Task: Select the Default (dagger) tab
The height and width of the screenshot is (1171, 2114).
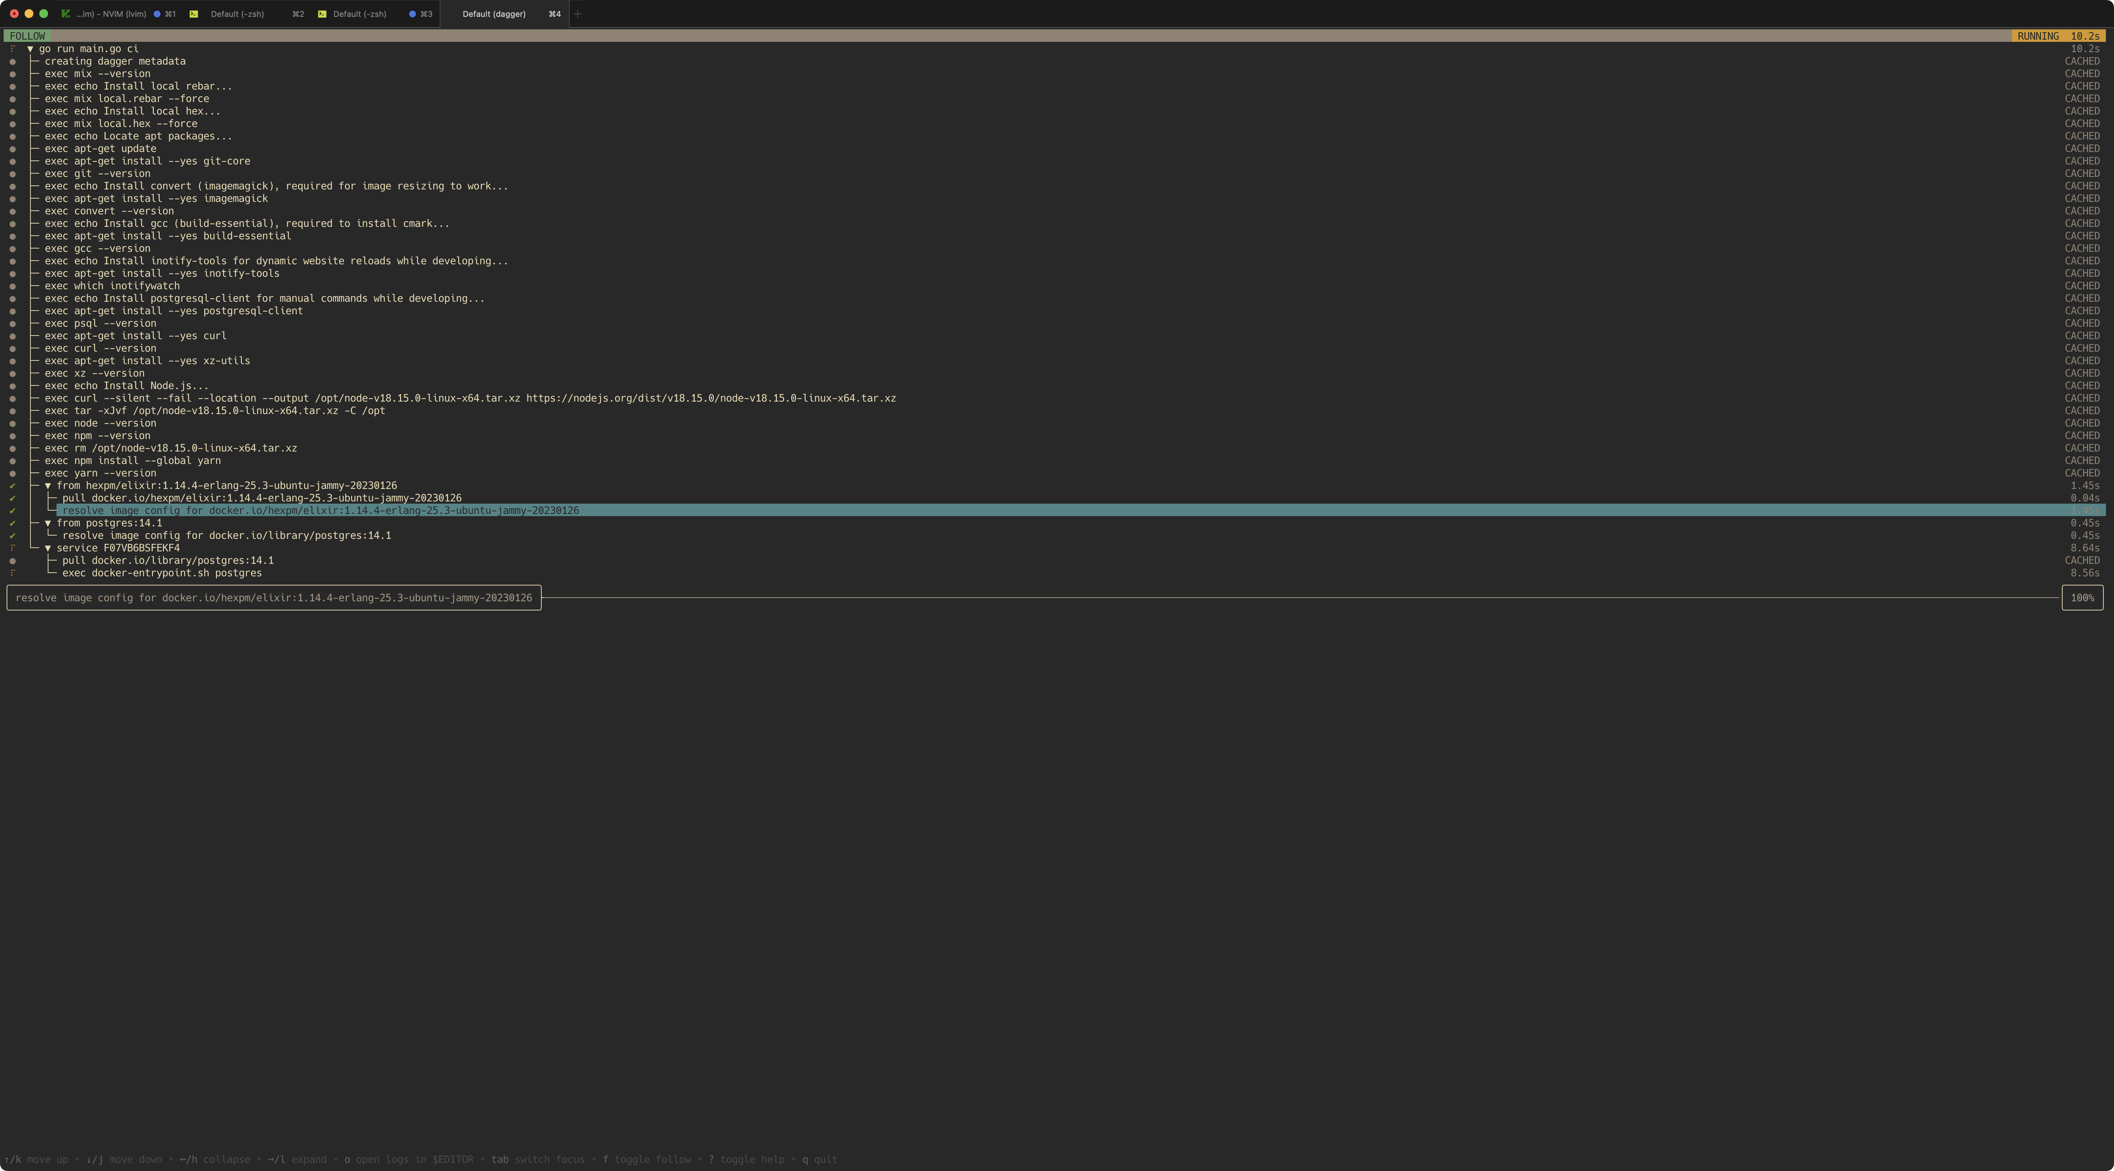Action: [504, 14]
